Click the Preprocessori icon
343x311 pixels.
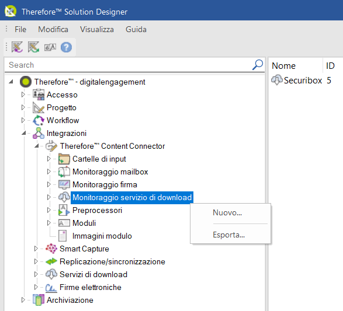(64, 210)
